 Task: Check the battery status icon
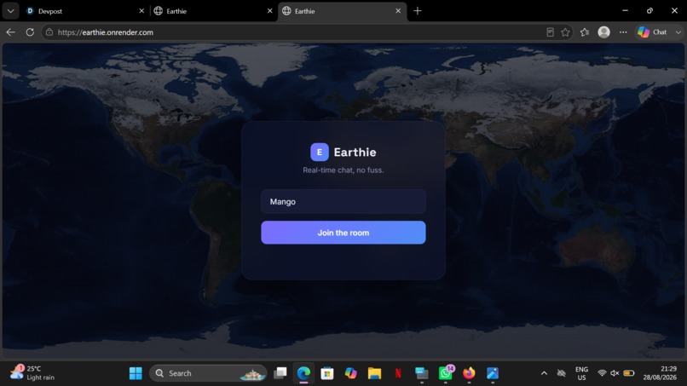click(x=629, y=373)
